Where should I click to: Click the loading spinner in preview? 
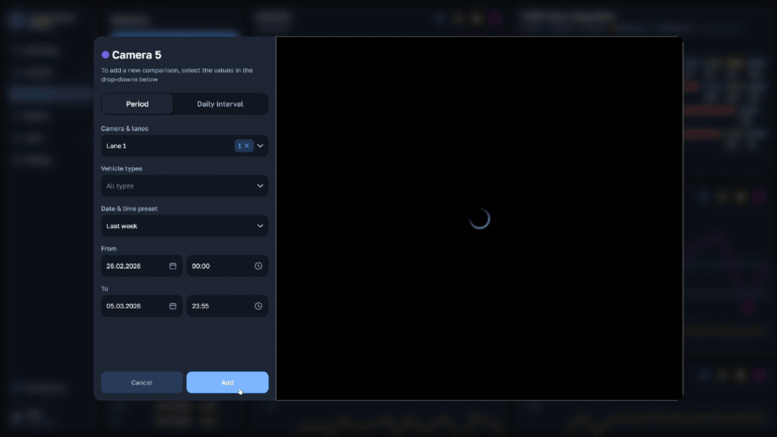[x=479, y=218]
